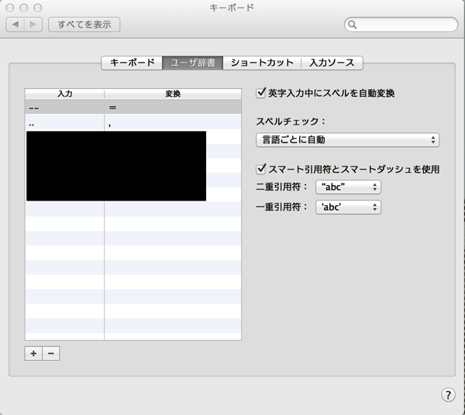Viewport: 465px width, 415px height.
Task: Select the '--' entry in the 入力 column
Action: click(64, 107)
